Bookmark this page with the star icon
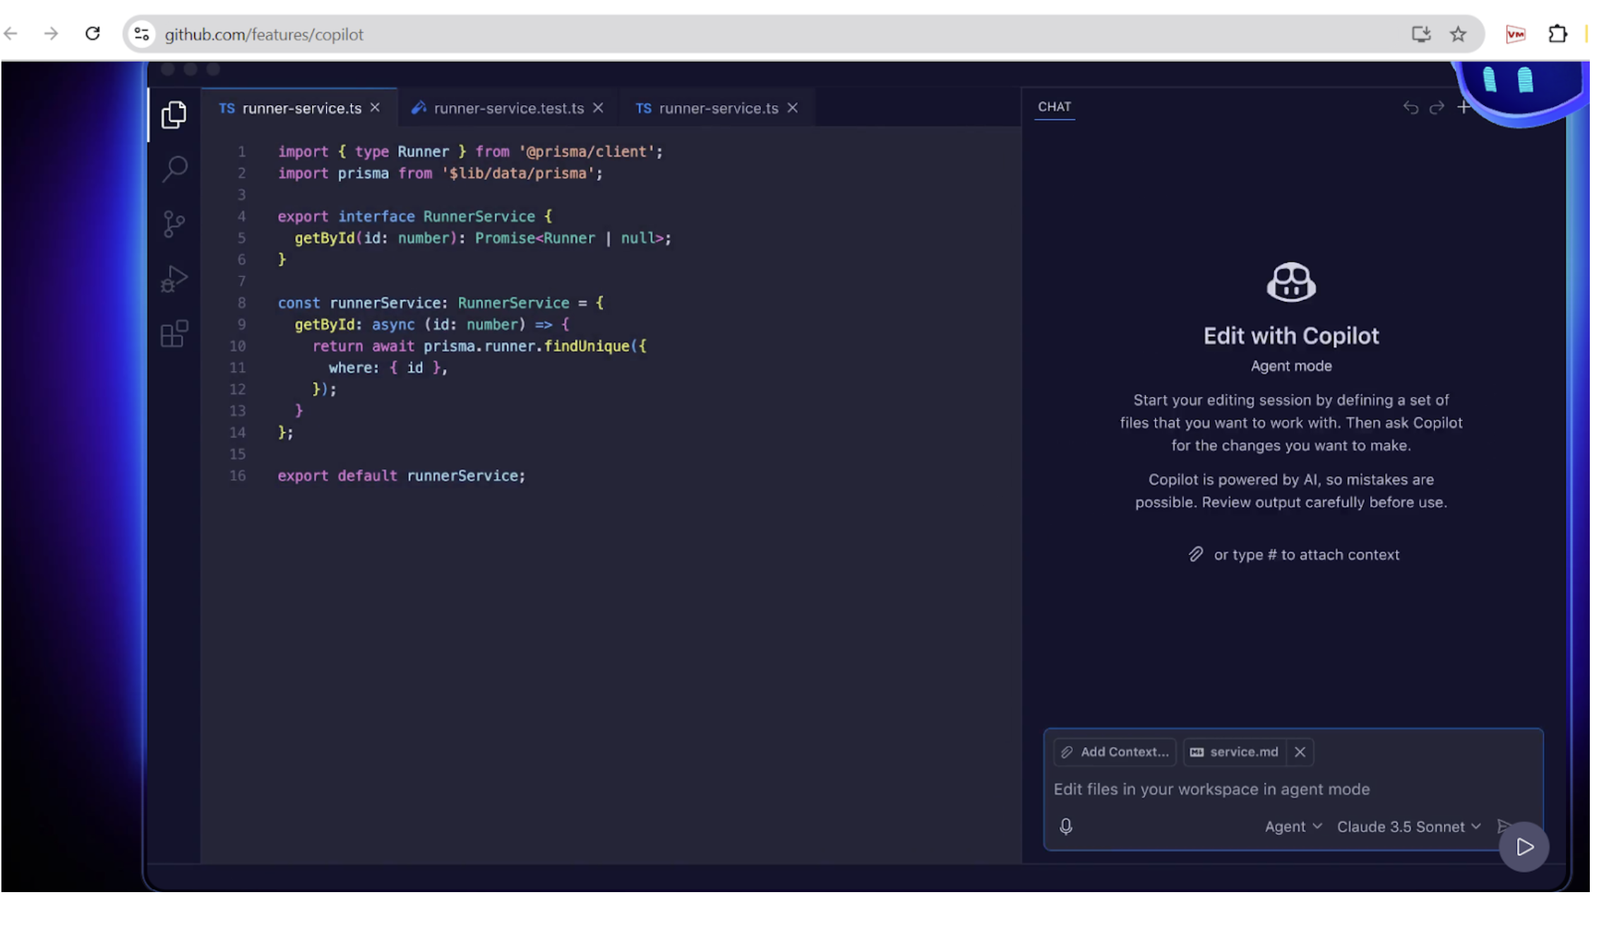Image resolution: width=1611 pixels, height=926 pixels. click(x=1459, y=34)
